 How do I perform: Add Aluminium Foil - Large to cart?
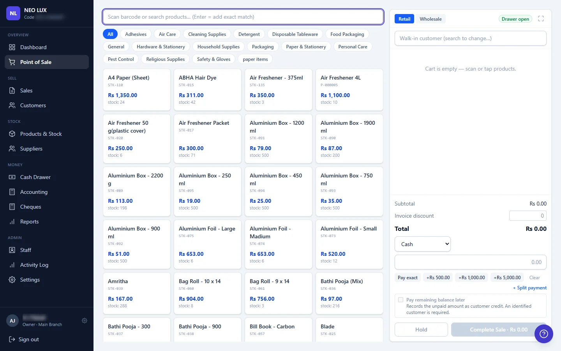(208, 245)
